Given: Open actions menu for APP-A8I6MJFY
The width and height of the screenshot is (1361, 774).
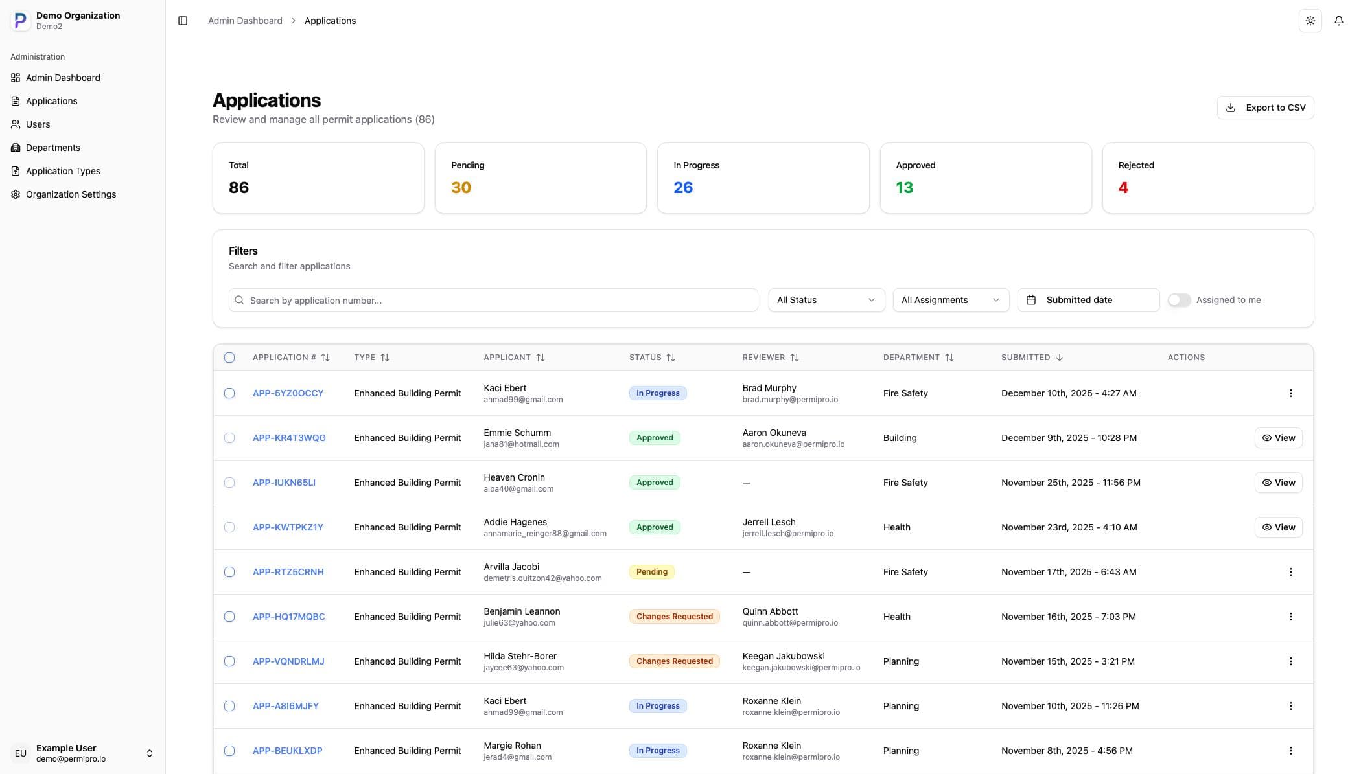Looking at the screenshot, I should pos(1290,706).
